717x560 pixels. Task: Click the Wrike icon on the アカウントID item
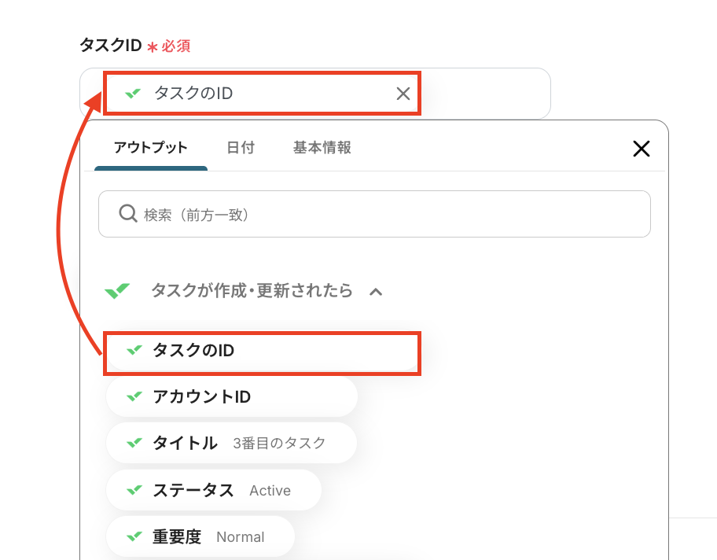point(134,396)
